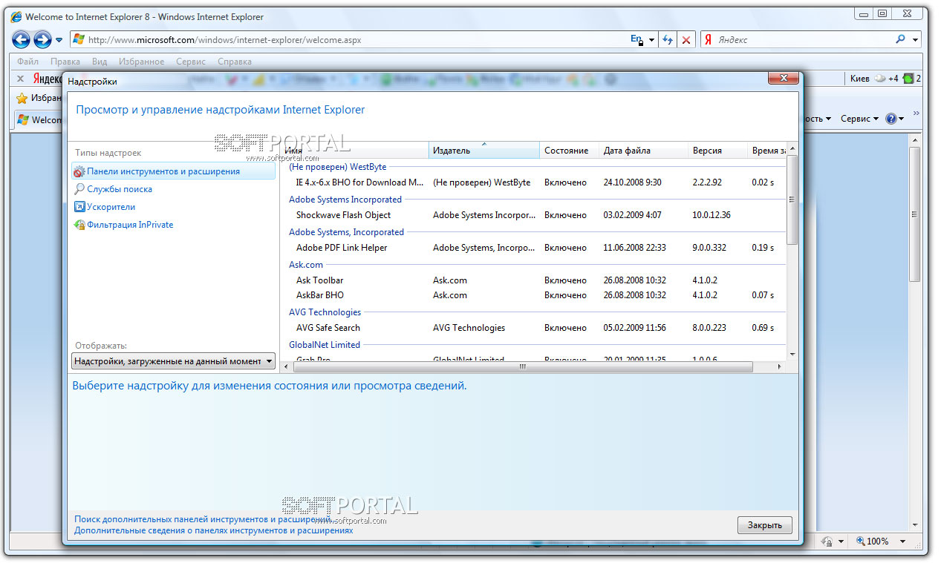Click the Ask.com group header
The height and width of the screenshot is (563, 941).
pos(306,265)
